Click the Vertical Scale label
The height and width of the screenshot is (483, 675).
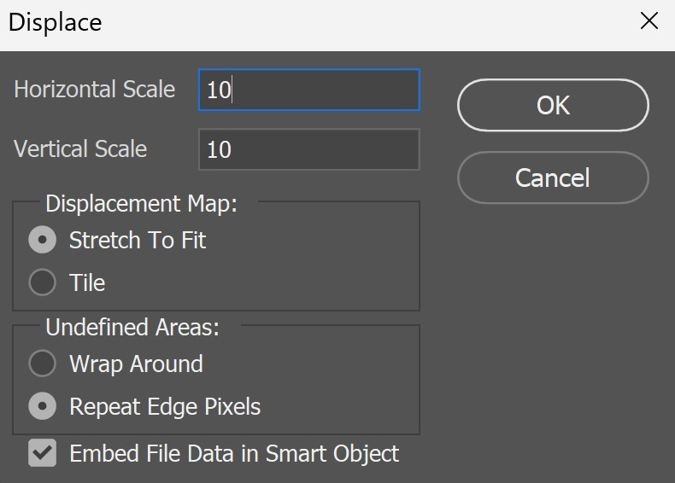[80, 148]
